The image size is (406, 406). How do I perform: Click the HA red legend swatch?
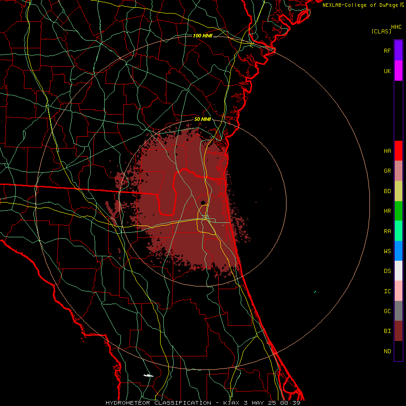click(398, 151)
